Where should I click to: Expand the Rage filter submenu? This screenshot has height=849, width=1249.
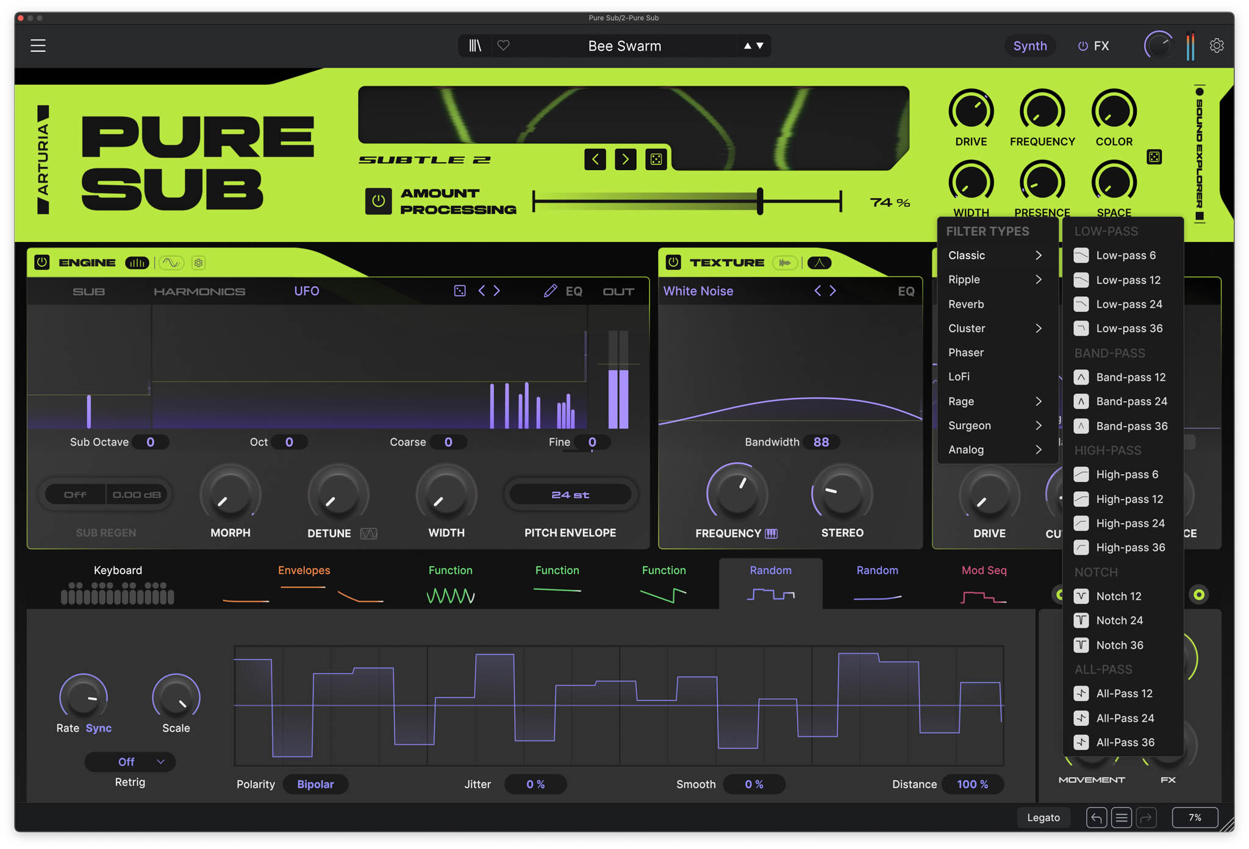click(997, 402)
